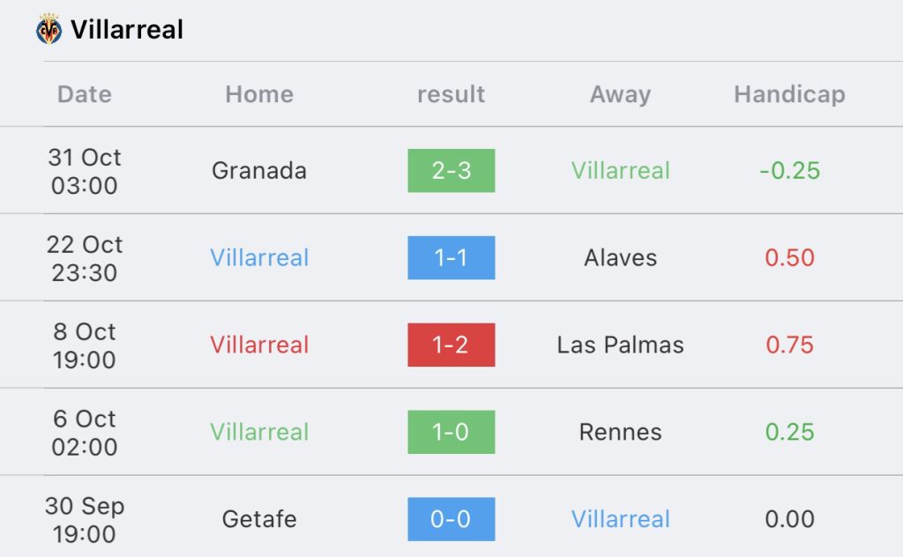Select the Date column header
Image resolution: width=903 pixels, height=557 pixels.
(85, 93)
